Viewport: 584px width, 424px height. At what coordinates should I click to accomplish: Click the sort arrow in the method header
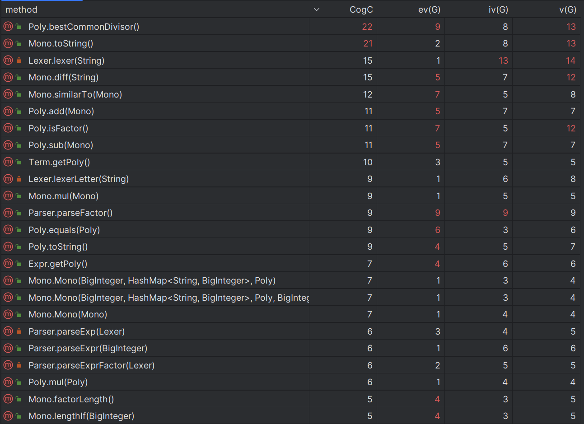[317, 9]
